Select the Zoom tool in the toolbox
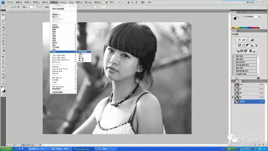This screenshot has width=268, height=151. (x=3, y=84)
